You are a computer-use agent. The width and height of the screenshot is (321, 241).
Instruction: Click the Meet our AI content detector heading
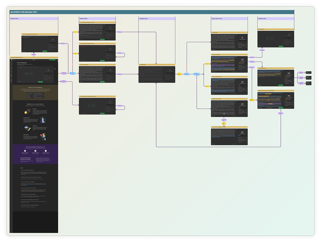(x=35, y=87)
